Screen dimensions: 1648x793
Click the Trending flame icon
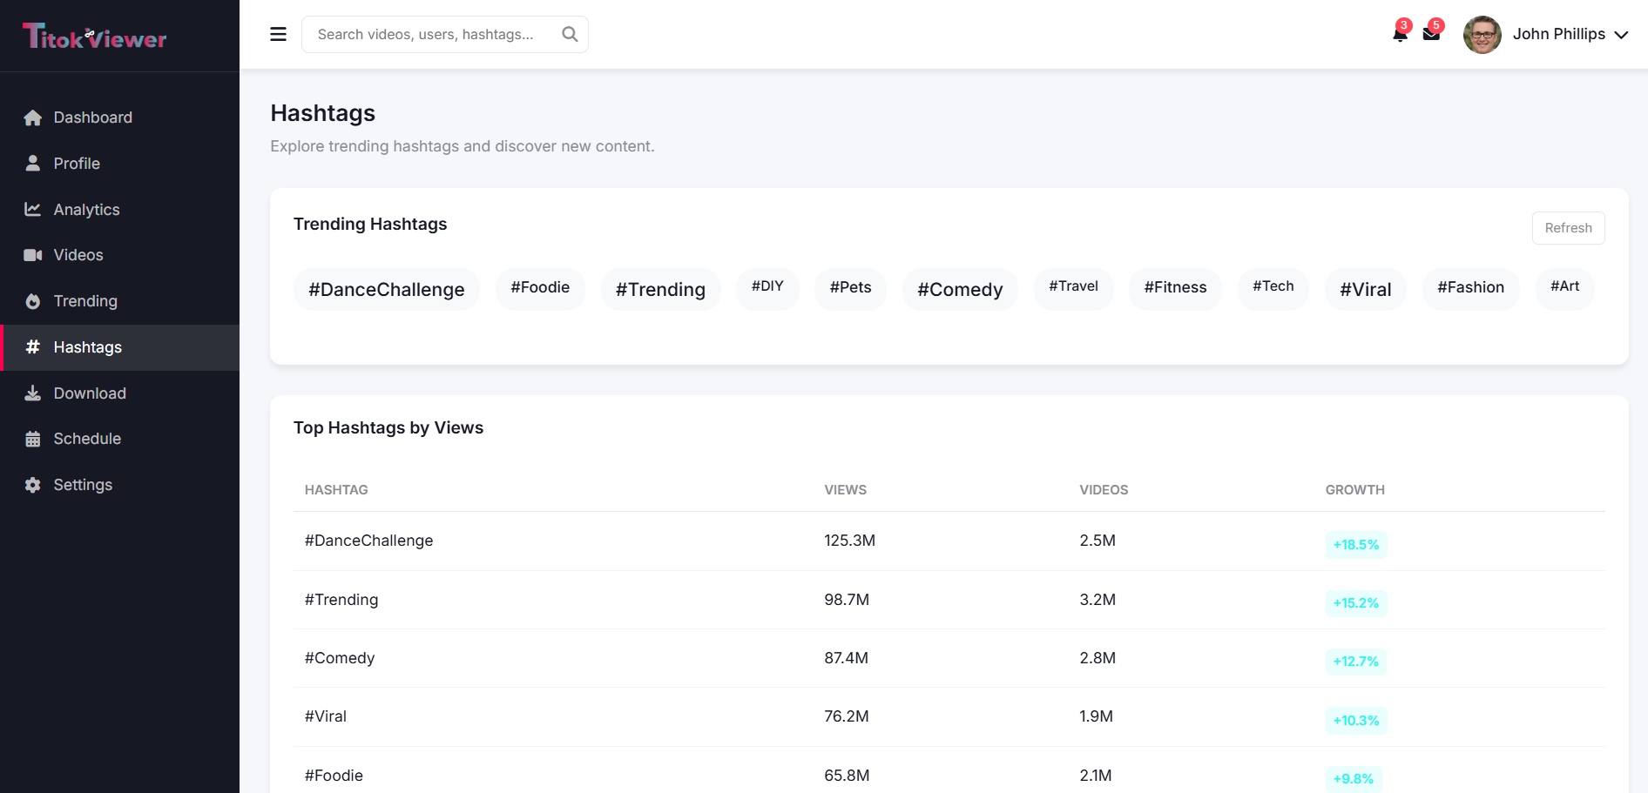[33, 301]
